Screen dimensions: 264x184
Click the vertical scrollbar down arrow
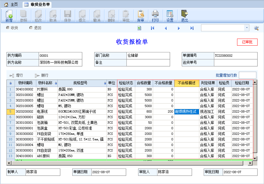255,158
